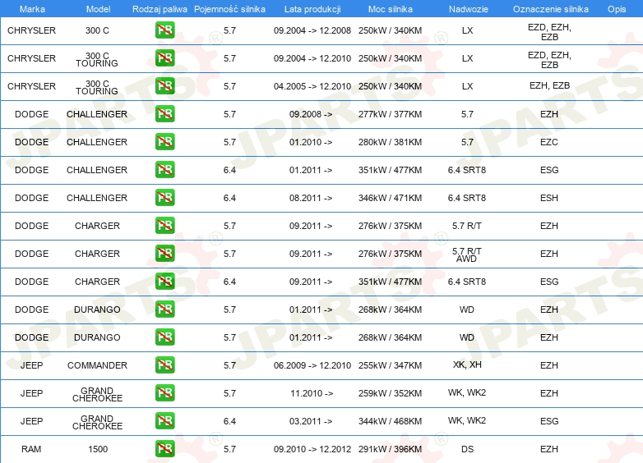The height and width of the screenshot is (463, 643).
Task: Select the ESH engine code cell
Action: pos(549,198)
